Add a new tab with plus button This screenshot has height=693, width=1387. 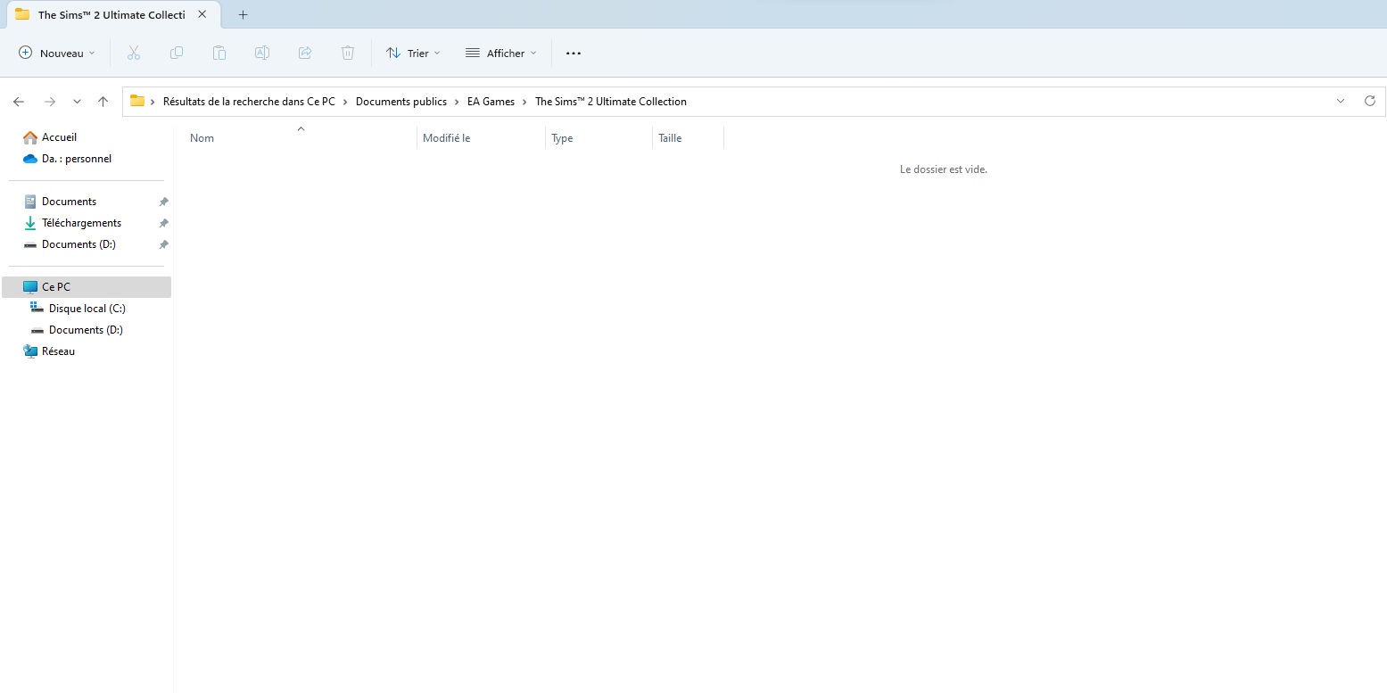tap(244, 14)
